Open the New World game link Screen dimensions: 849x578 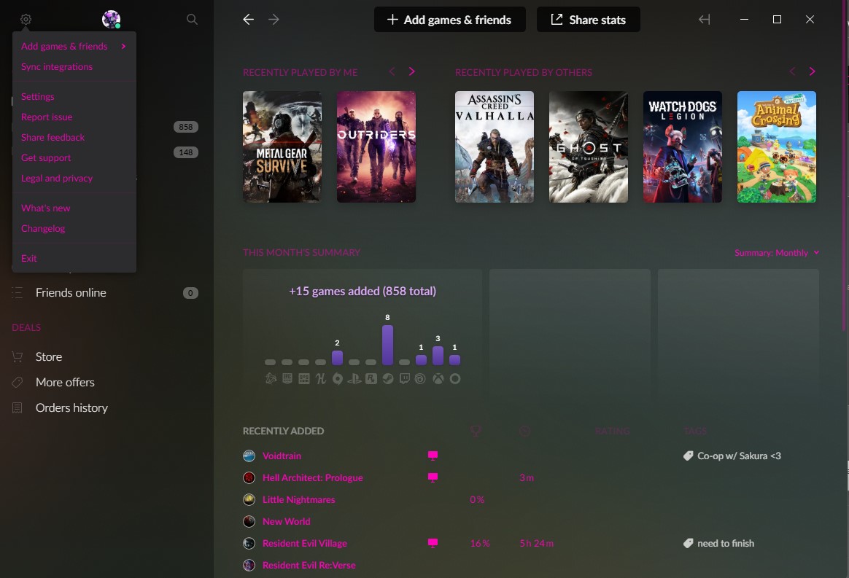coord(286,521)
